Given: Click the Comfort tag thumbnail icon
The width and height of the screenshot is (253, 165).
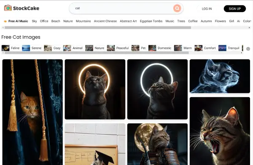Looking at the screenshot, I should point(199,48).
